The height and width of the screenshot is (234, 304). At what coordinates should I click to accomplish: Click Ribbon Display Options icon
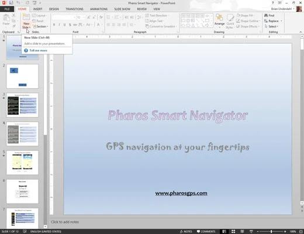click(x=279, y=3)
